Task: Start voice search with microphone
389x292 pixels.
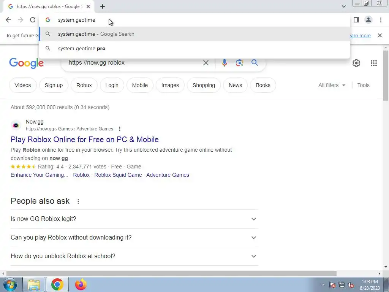Action: [224, 63]
